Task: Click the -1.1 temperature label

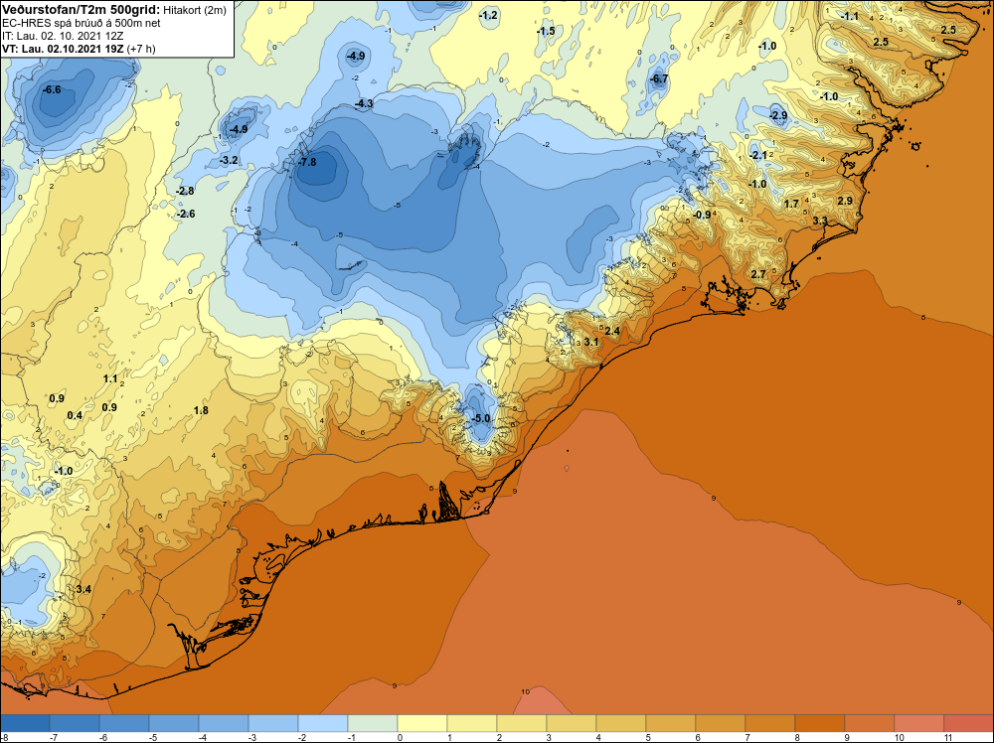Action: 849,16
